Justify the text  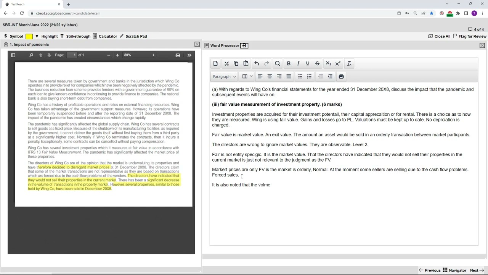tap(289, 76)
